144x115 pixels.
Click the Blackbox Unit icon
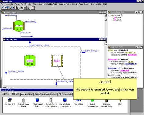[x=10, y=100]
